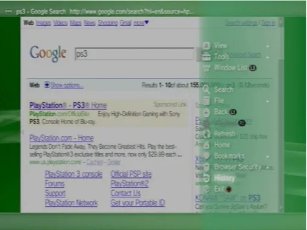Click the Search magnifier icon in menu
307x230 pixels.
[x=206, y=90]
